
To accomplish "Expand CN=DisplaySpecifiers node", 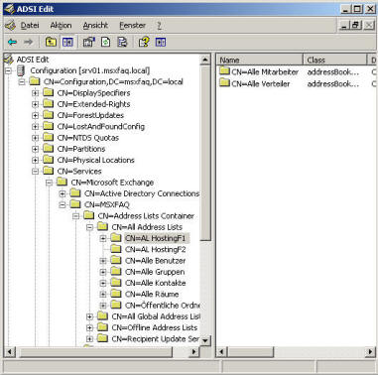I will [36, 93].
